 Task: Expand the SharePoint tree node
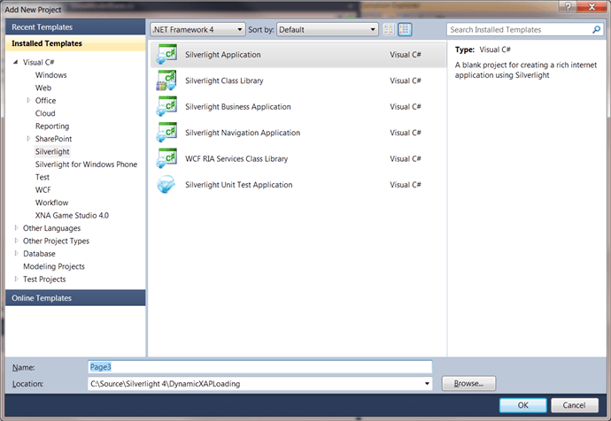[28, 139]
